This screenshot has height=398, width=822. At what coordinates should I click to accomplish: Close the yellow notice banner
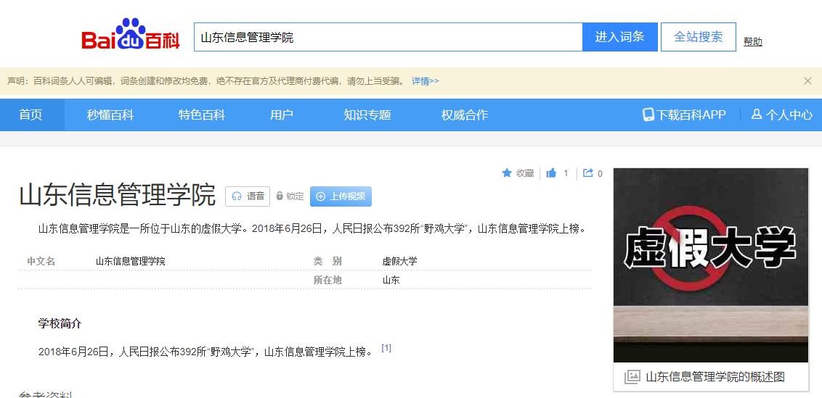[807, 81]
